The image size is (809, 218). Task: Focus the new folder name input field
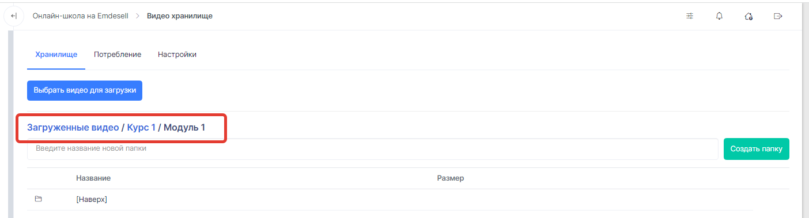(372, 149)
